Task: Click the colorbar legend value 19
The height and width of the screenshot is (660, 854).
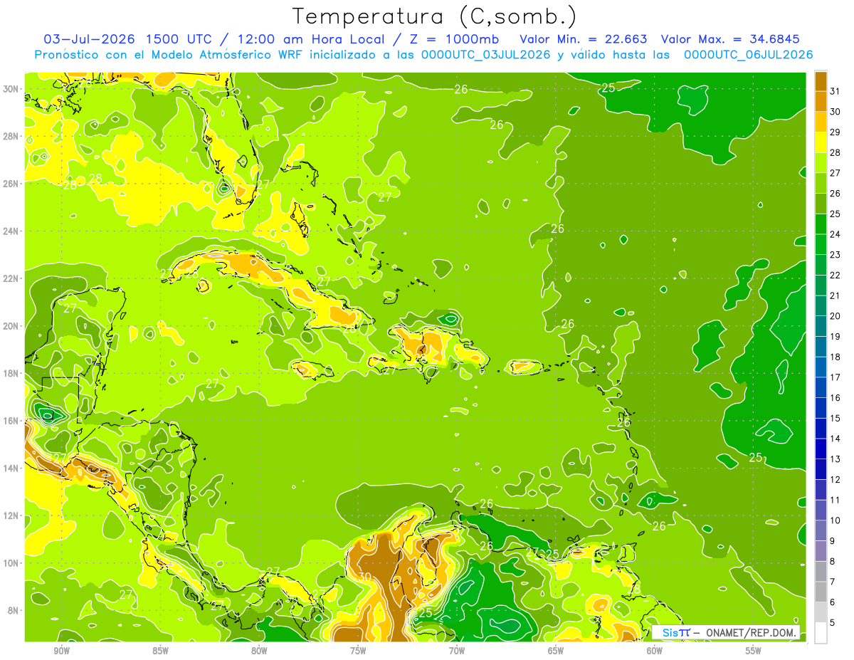Action: pos(835,337)
